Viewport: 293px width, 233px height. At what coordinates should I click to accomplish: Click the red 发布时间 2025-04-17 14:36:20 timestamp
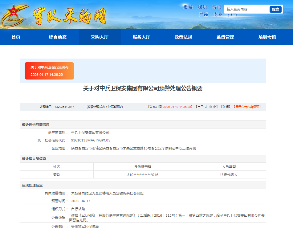177,107
